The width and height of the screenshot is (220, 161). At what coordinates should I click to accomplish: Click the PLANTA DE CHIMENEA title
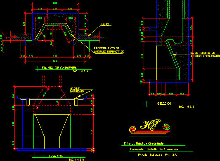[59, 68]
